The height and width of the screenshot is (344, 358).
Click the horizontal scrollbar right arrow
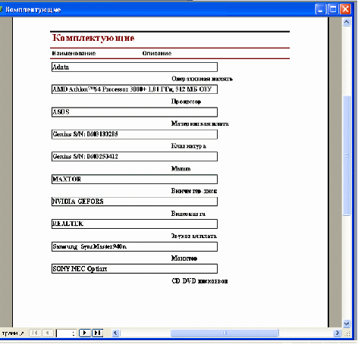click(x=338, y=333)
